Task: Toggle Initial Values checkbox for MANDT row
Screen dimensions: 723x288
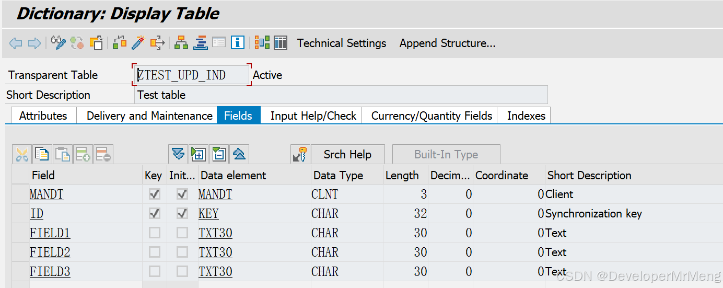Action: coord(182,194)
